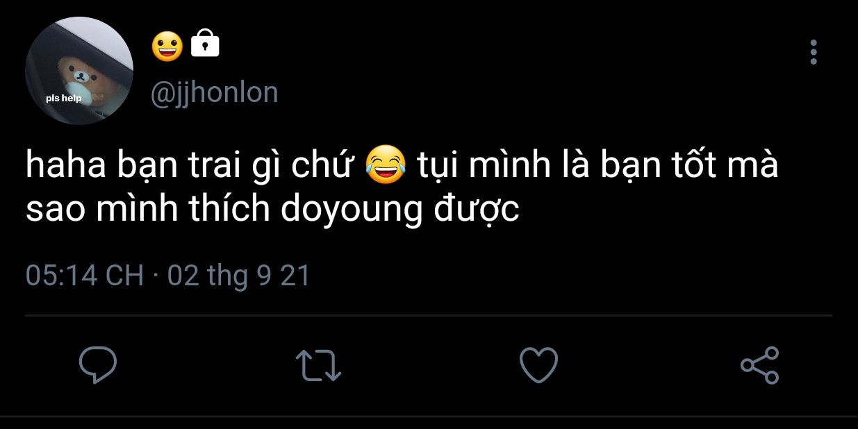Click the date 02 thg 9 21
858x429 pixels.
pyautogui.click(x=239, y=276)
